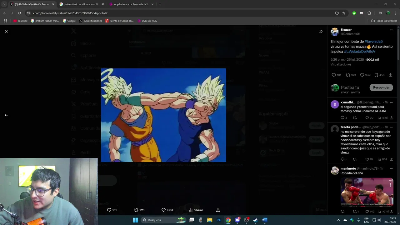
Task: Click the taskbar Búsqueda search box
Action: point(163,220)
